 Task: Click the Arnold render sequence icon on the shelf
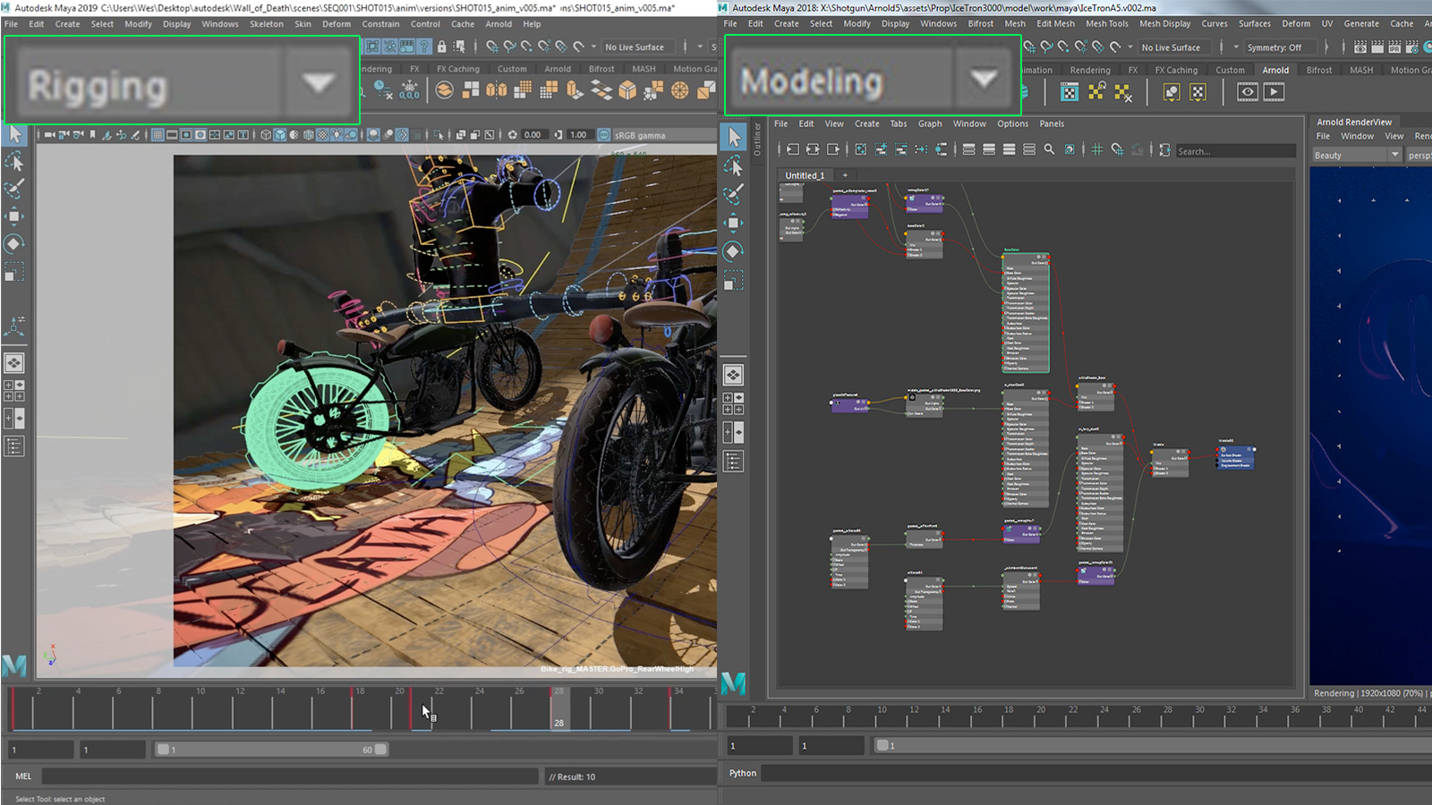1274,93
